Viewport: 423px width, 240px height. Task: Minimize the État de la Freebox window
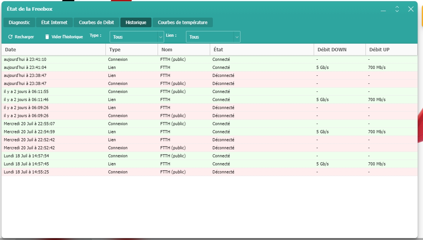(383, 9)
